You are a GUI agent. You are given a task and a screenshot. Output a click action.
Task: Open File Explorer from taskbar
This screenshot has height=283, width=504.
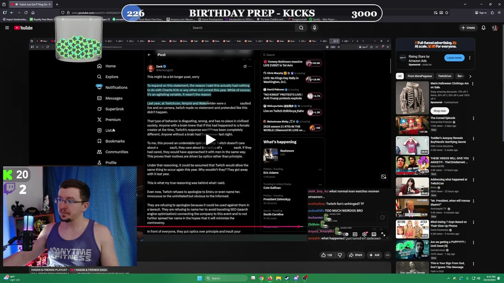(278, 278)
